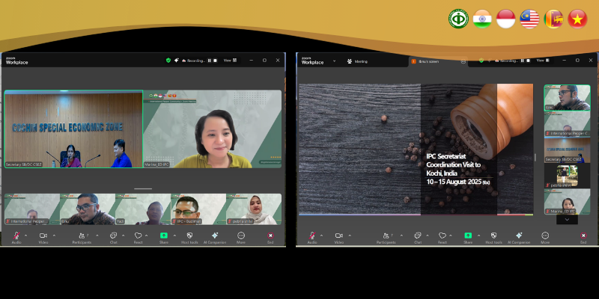This screenshot has height=299, width=599.
Task: Launch AI Companion in the screen-share window
Action: (x=519, y=236)
